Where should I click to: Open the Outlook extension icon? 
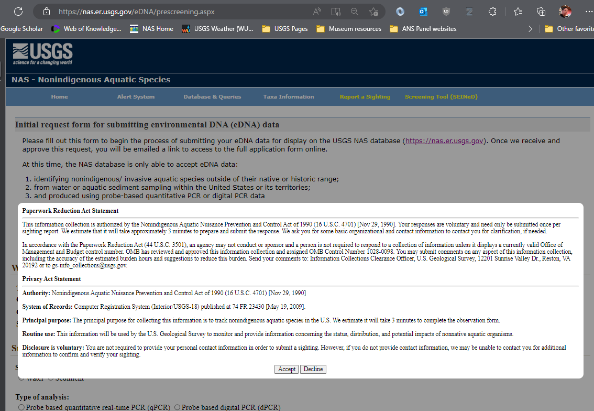423,12
